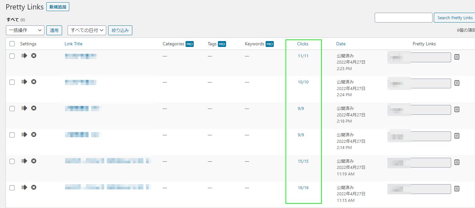Copy pretty link with clipboard icon, 11/11 row
Viewport: 475px width, 208px height.
(457, 57)
